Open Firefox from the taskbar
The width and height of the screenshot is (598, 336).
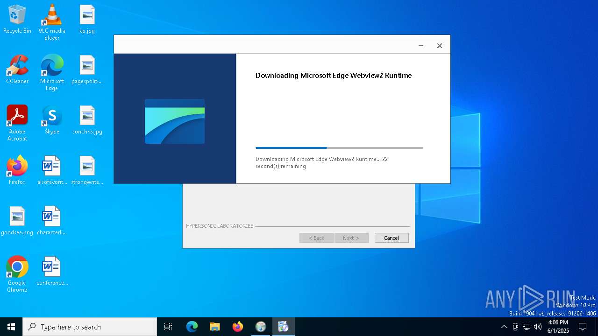point(238,327)
